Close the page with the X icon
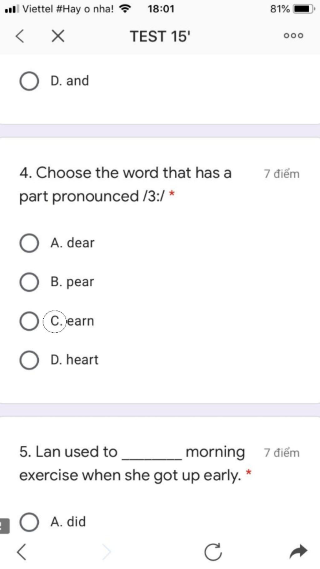The image size is (320, 569). 58,36
